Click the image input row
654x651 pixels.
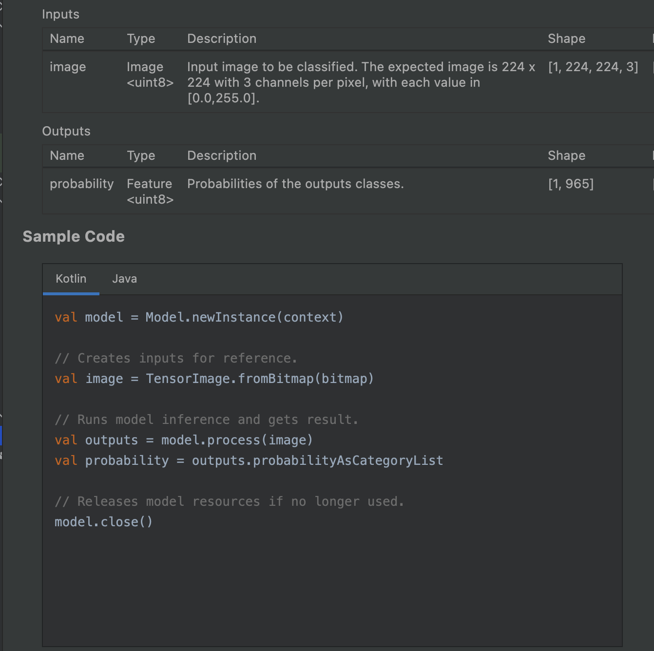[x=68, y=67]
